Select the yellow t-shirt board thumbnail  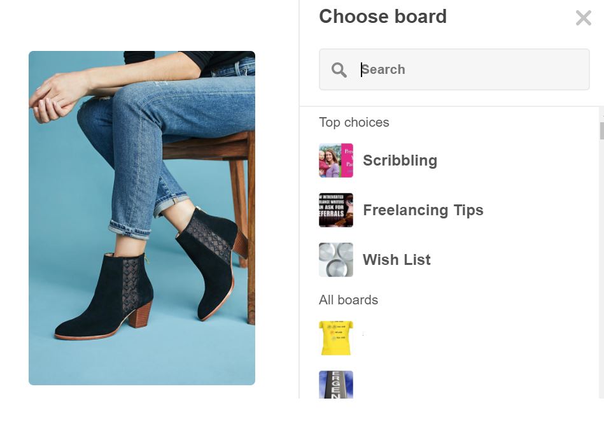(x=336, y=337)
